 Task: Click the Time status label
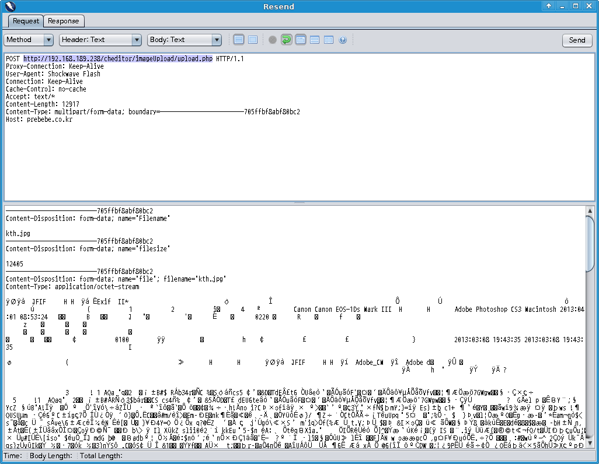(13, 456)
